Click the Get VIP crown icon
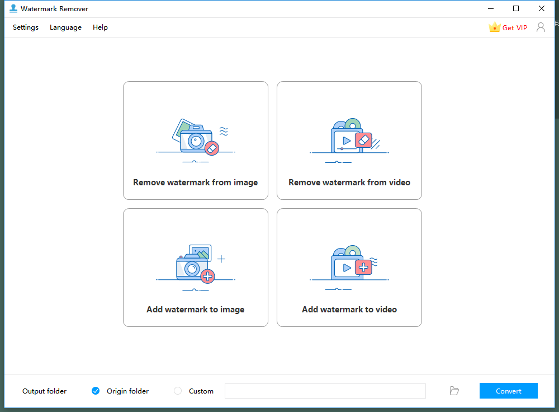Viewport: 559px width, 412px height. [x=495, y=27]
